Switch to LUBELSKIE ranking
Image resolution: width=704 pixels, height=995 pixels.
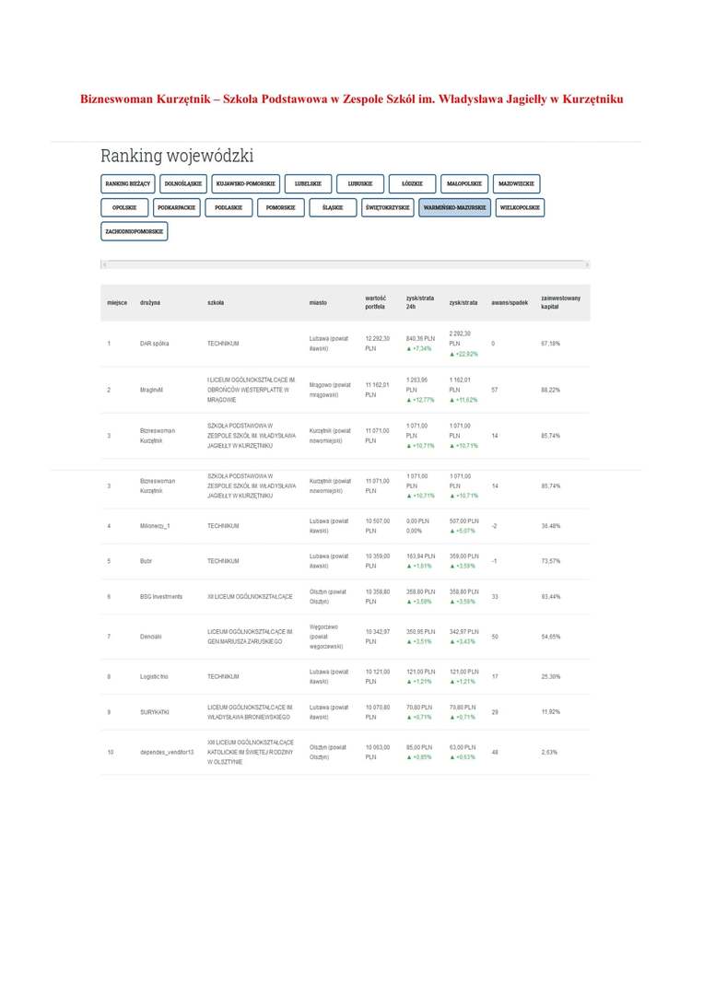point(308,183)
